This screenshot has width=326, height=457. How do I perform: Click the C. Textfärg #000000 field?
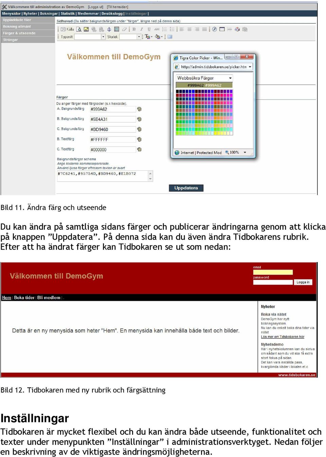[x=113, y=150]
